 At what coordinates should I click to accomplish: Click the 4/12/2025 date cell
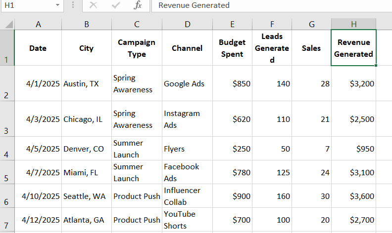(x=38, y=220)
